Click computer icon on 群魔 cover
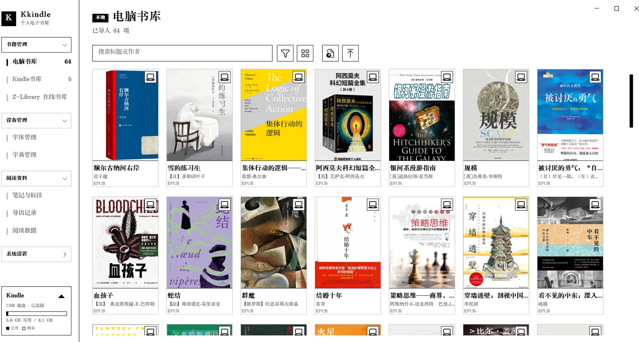639x342 pixels. [x=299, y=205]
